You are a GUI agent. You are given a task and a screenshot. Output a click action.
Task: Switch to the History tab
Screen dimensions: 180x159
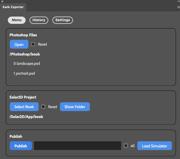[x=39, y=20]
